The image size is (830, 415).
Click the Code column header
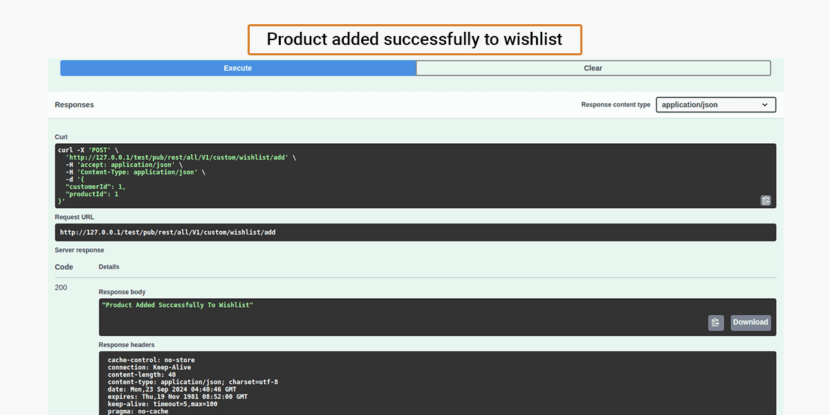(x=64, y=267)
